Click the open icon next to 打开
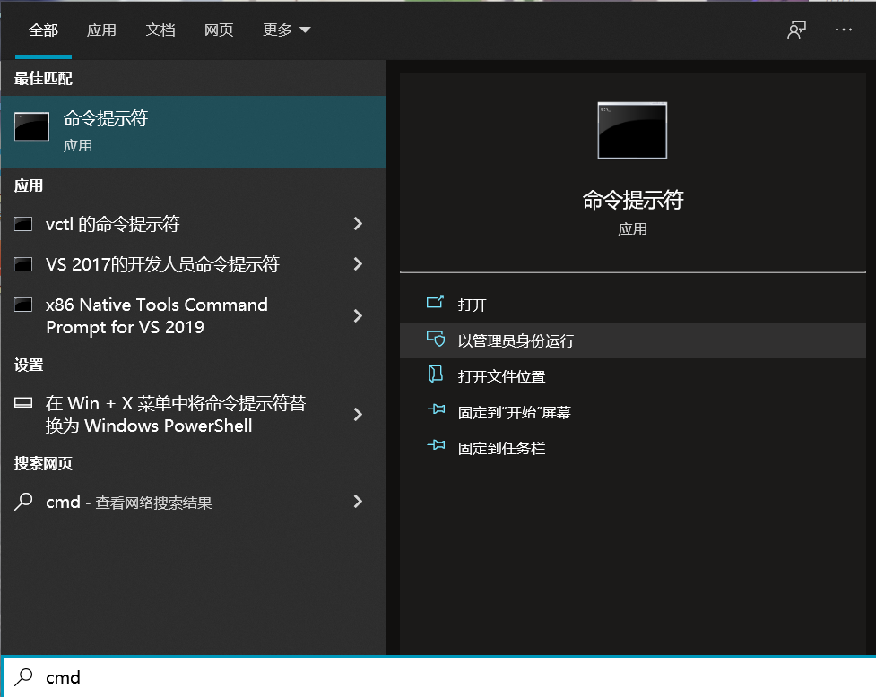This screenshot has height=697, width=876. (435, 303)
